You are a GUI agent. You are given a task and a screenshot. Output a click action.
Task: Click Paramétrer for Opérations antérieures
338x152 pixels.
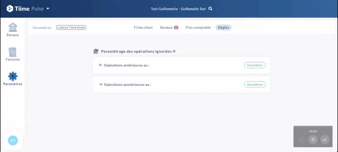(255, 65)
